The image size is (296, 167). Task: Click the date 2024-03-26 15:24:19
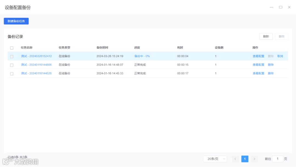[110, 56]
